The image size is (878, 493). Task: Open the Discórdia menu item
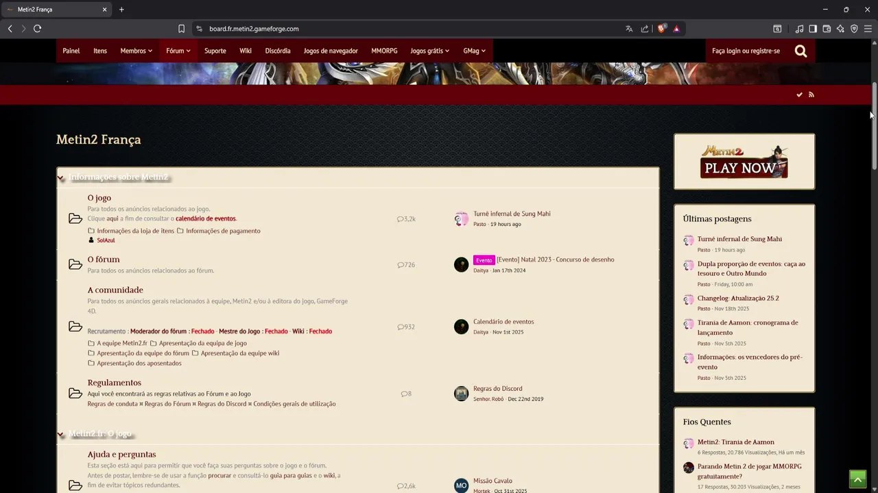pos(278,51)
